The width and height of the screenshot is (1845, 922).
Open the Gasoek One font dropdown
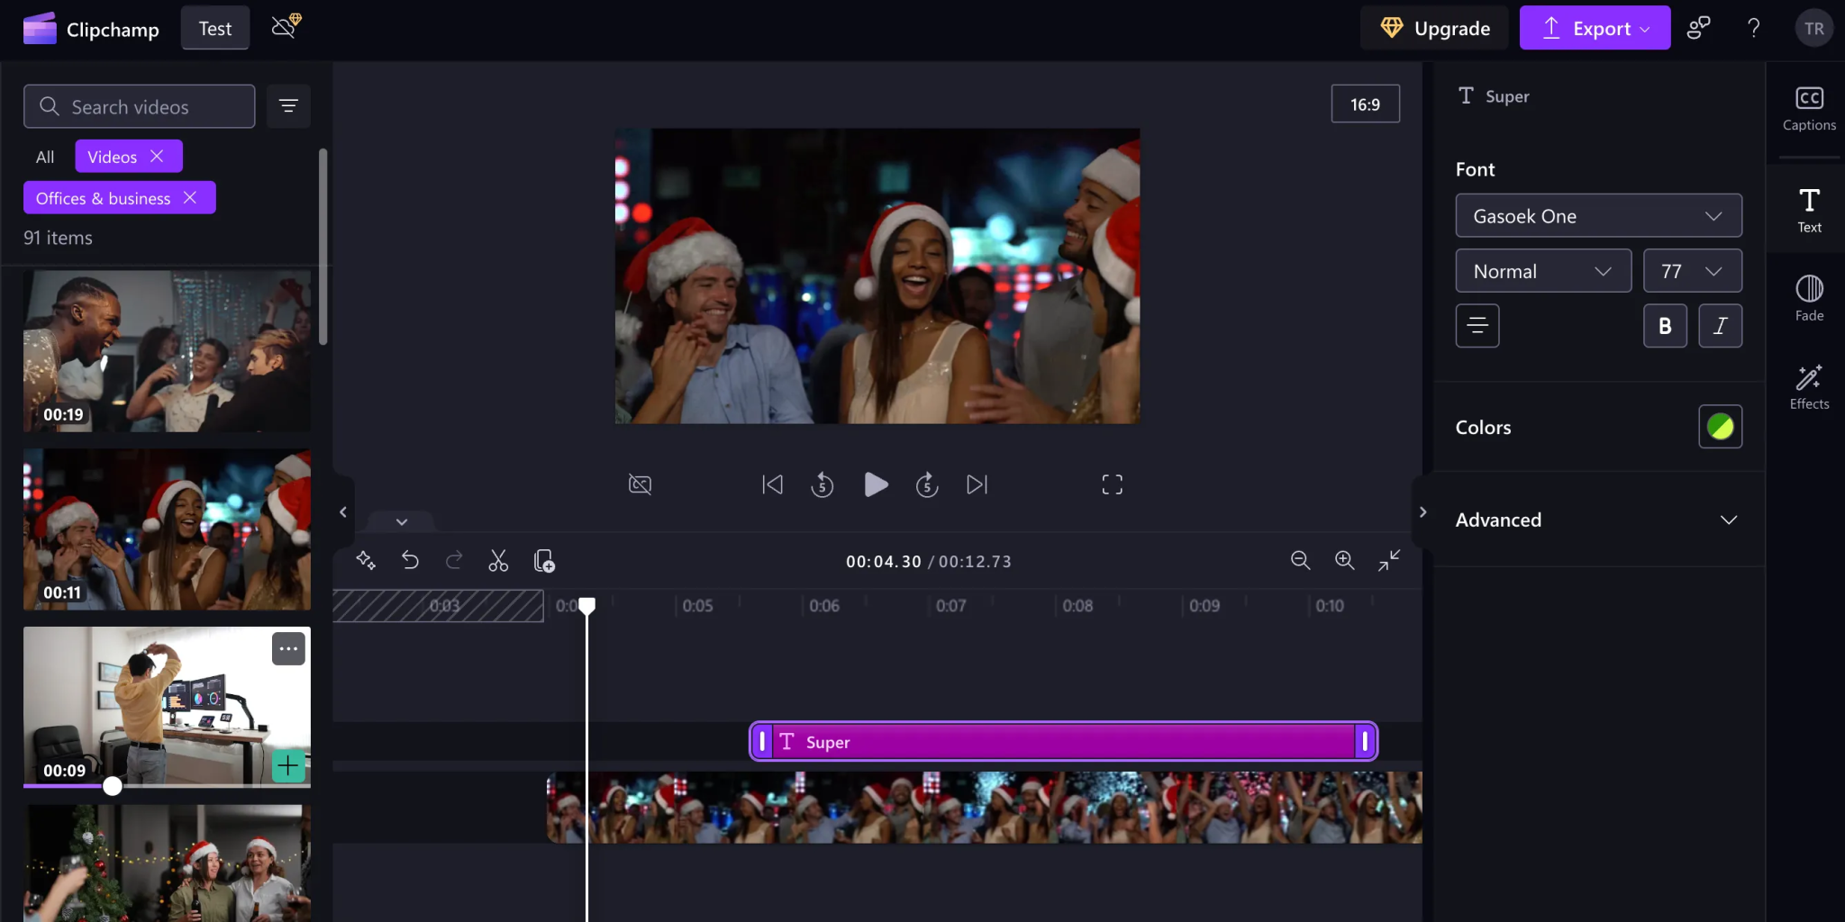(x=1598, y=215)
